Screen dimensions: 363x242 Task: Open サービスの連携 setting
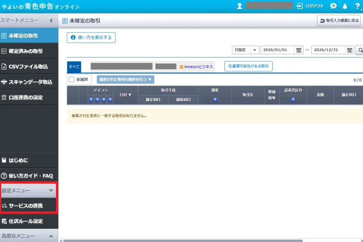29,206
